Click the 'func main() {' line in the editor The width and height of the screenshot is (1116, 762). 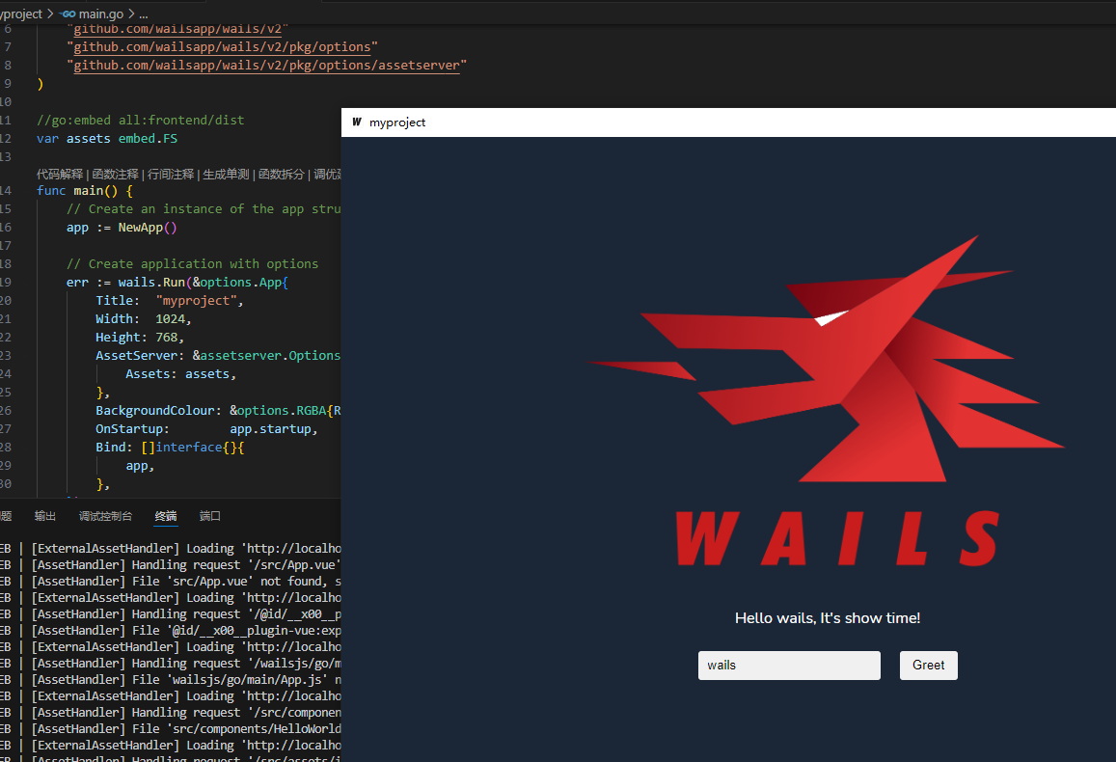pyautogui.click(x=85, y=191)
